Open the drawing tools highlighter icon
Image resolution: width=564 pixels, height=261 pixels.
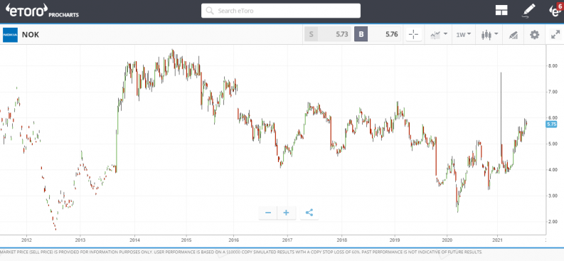click(x=514, y=35)
